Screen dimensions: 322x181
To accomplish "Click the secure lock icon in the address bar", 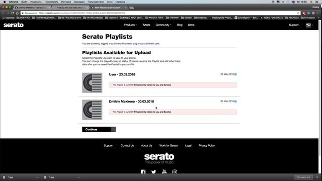I will (x=23, y=13).
